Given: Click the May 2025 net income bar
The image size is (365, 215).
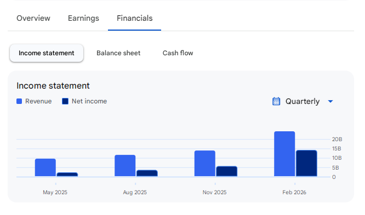Looking at the screenshot, I should [x=67, y=175].
